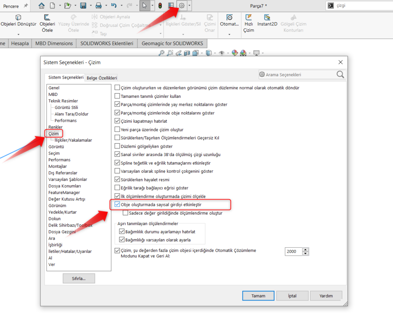The height and width of the screenshot is (317, 393).
Task: Switch to the Belge Özellikleri tab
Action: pyautogui.click(x=102, y=78)
